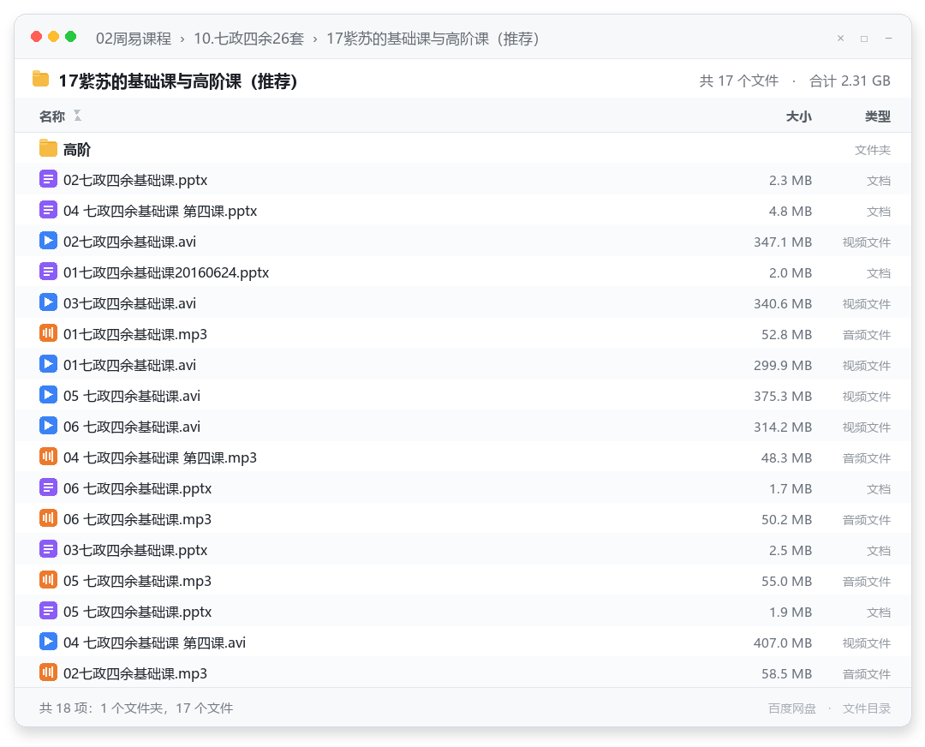Click video icon of 02七政四余基础课.avi

click(x=48, y=241)
